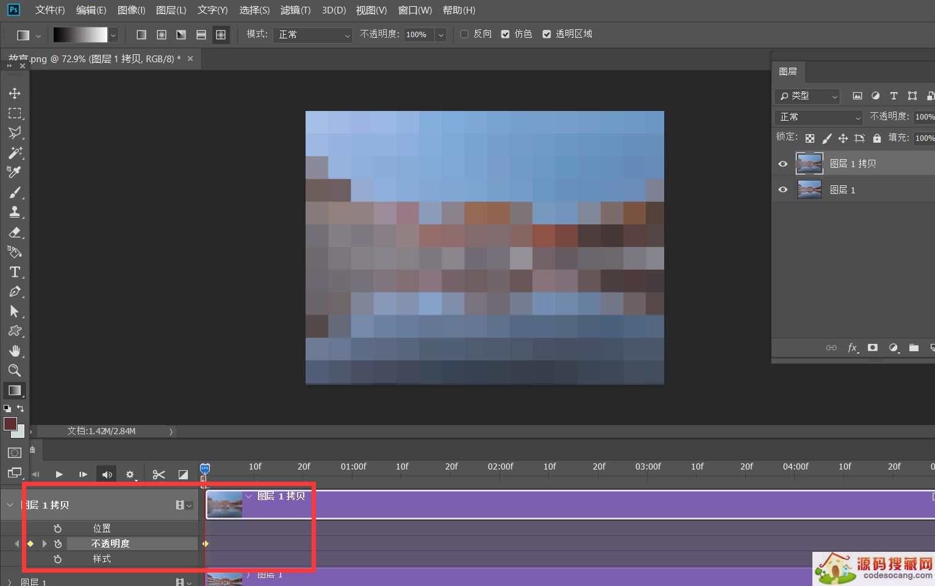Toggle stopwatch for 位置 property
Viewport: 935px width, 586px height.
coord(58,529)
